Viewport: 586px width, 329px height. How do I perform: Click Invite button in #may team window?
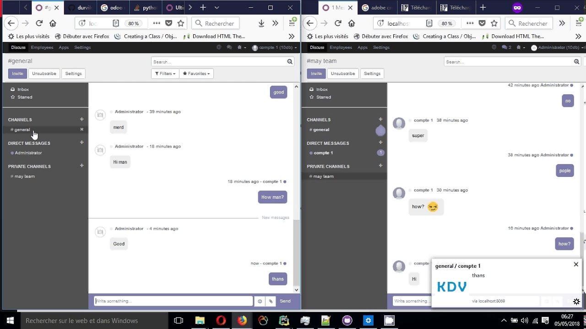click(316, 74)
